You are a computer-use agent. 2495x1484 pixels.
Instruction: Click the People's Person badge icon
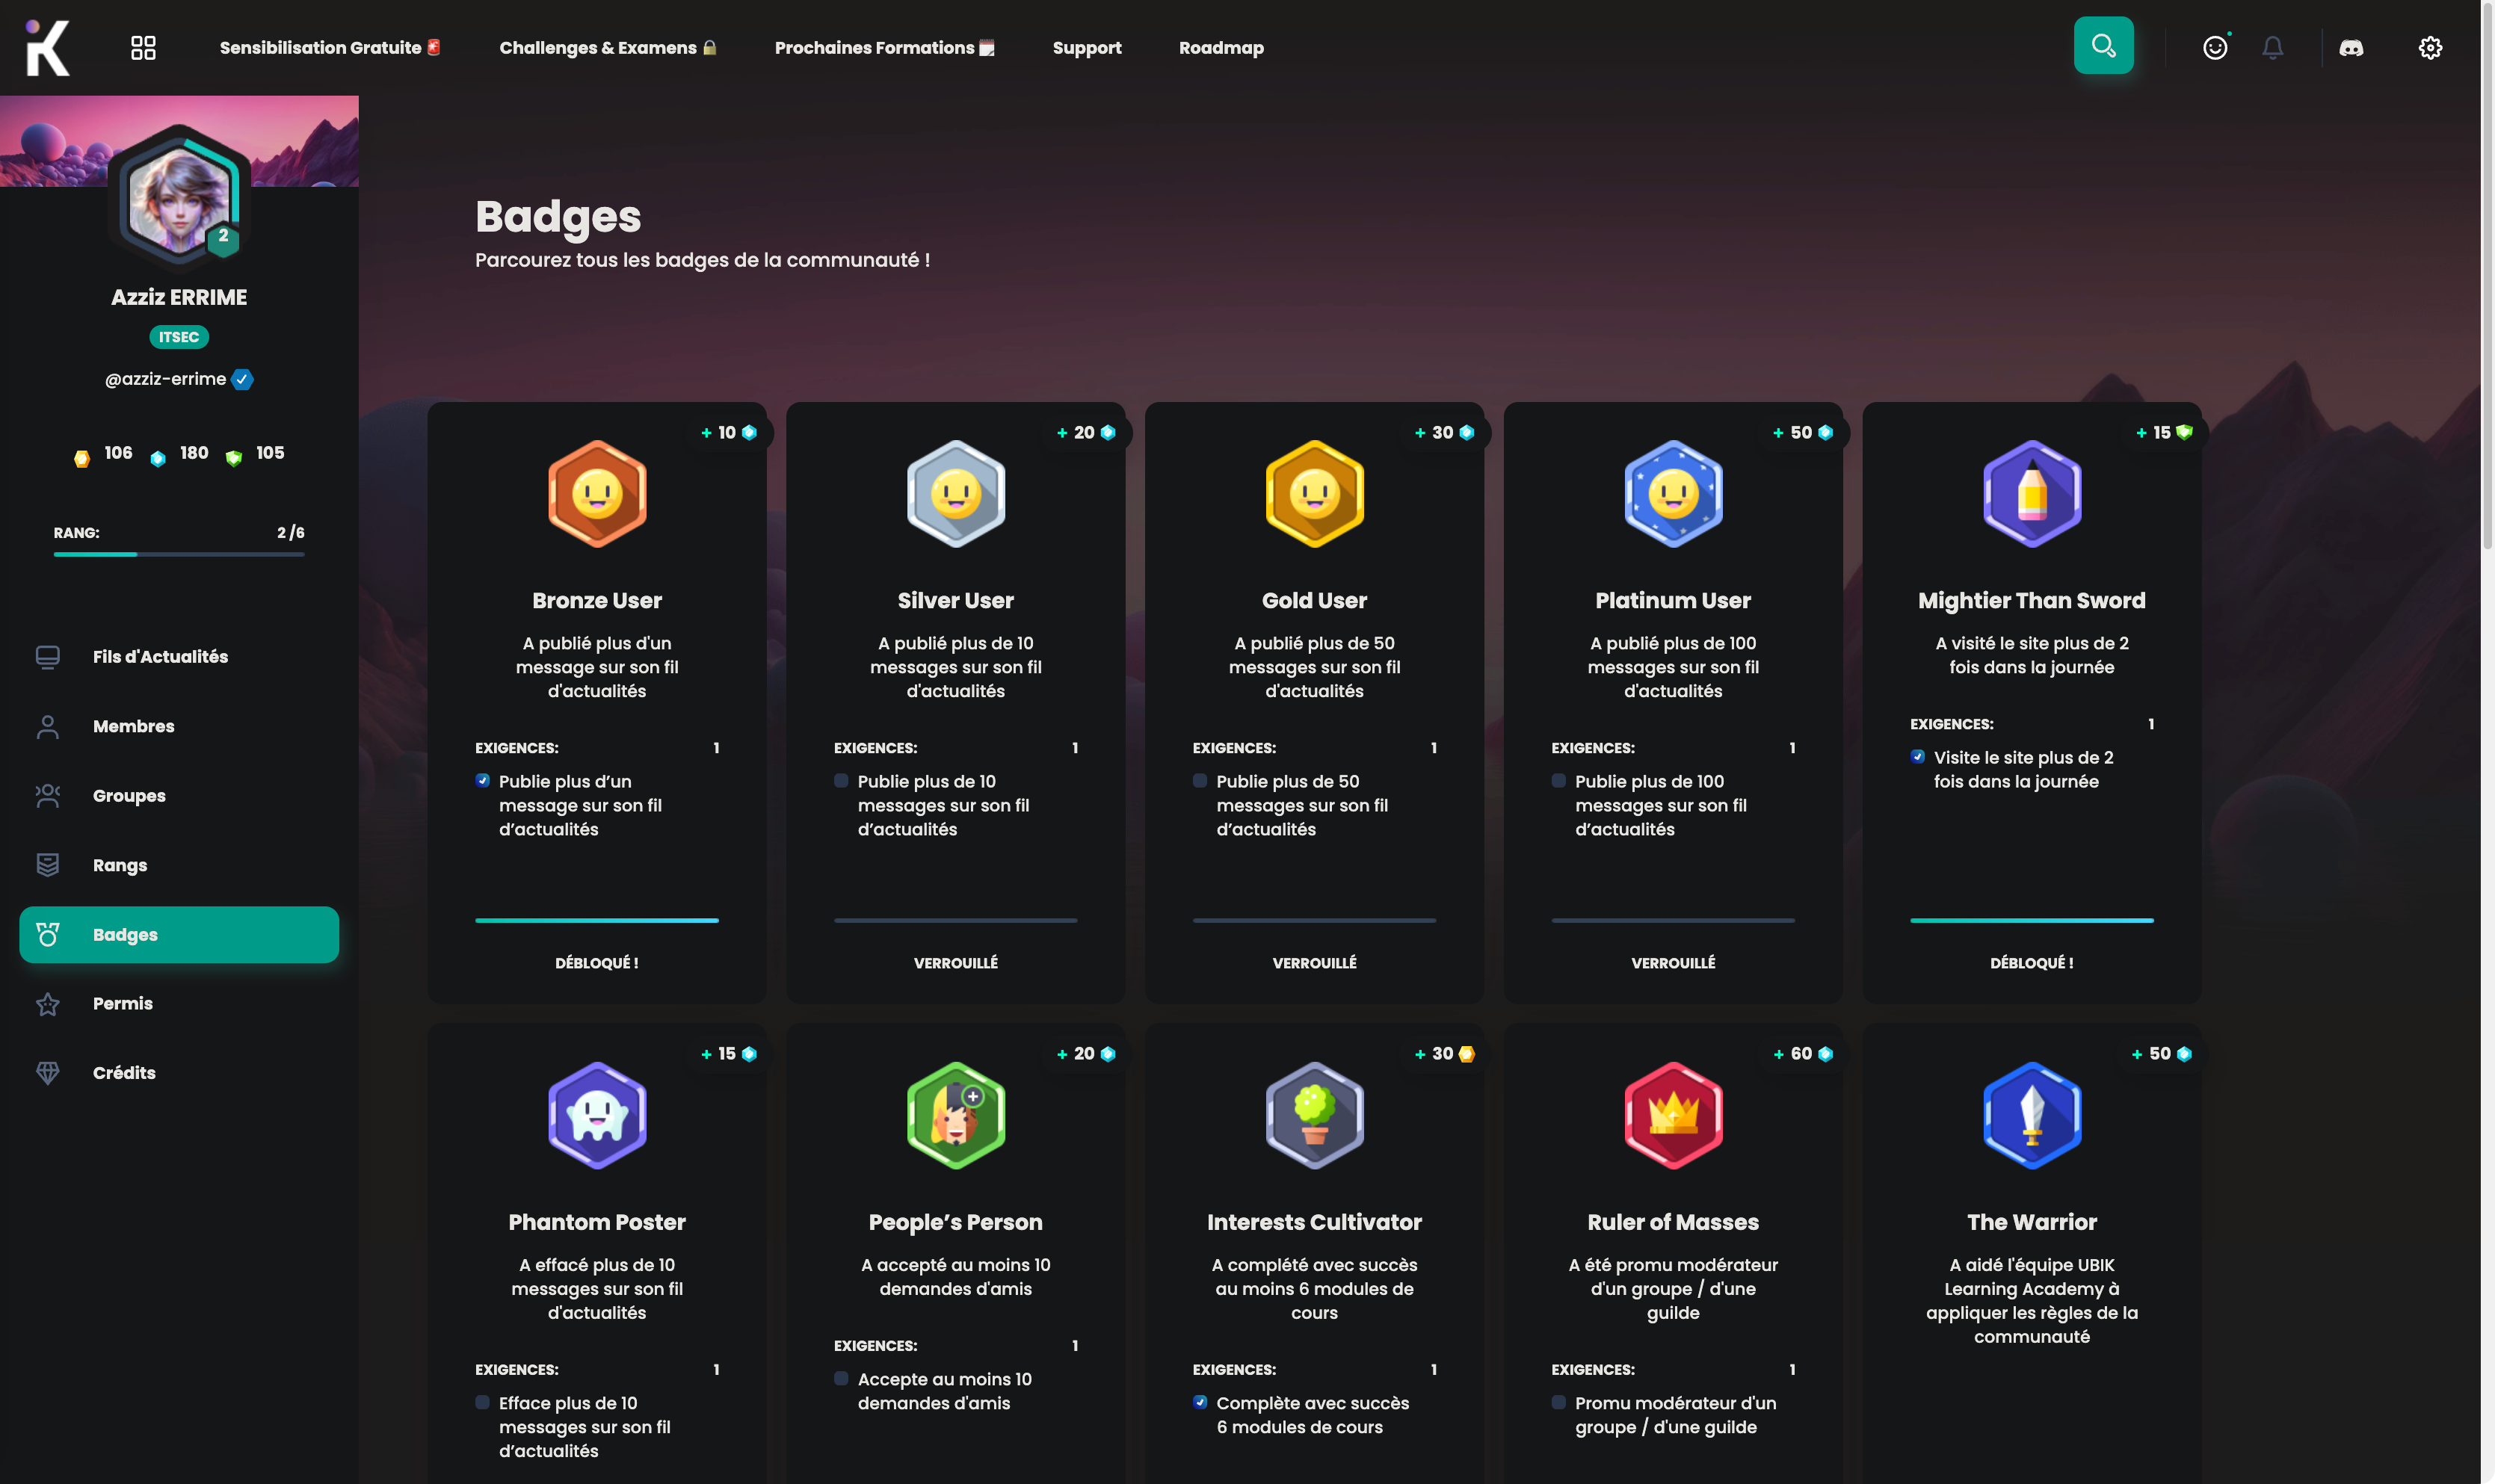pyautogui.click(x=956, y=1115)
